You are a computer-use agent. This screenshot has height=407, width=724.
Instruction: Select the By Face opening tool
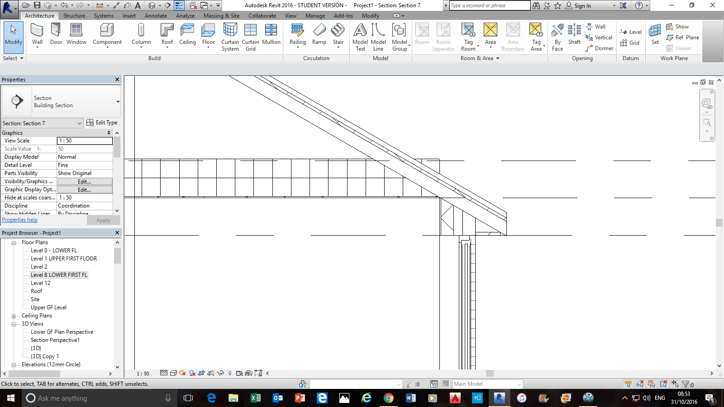557,37
